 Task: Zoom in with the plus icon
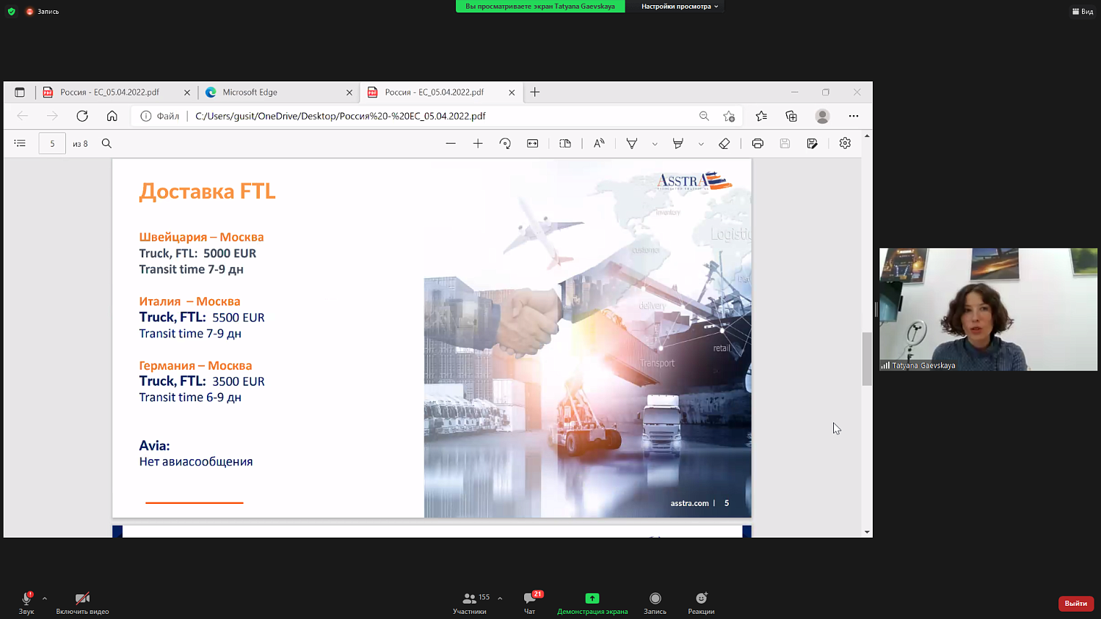click(478, 144)
